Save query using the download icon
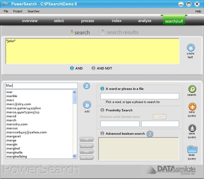 click(192, 128)
